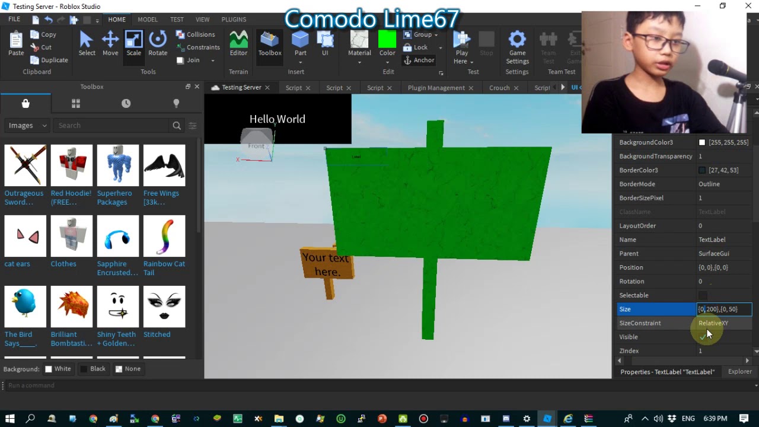Click the Toolbox Search field

[111, 125]
